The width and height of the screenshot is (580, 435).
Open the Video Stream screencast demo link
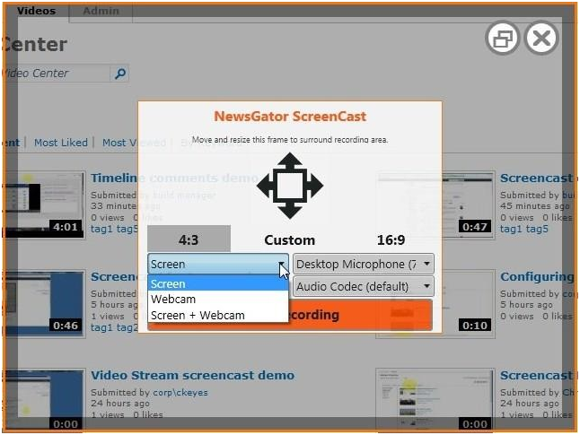click(x=192, y=375)
